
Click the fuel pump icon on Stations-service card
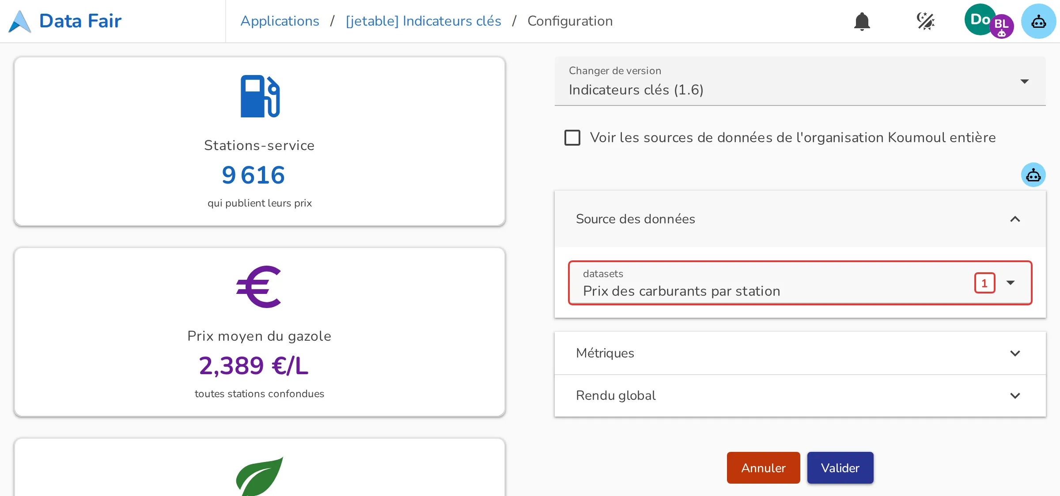(x=260, y=96)
